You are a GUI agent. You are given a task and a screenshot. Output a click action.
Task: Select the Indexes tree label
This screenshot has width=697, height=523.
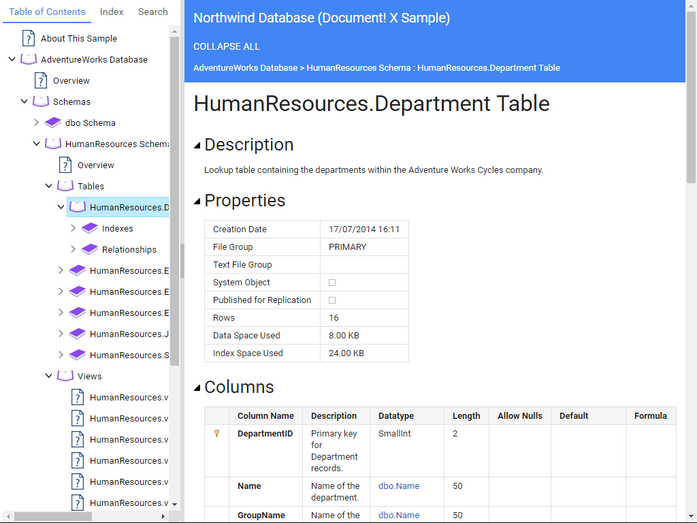tap(117, 228)
